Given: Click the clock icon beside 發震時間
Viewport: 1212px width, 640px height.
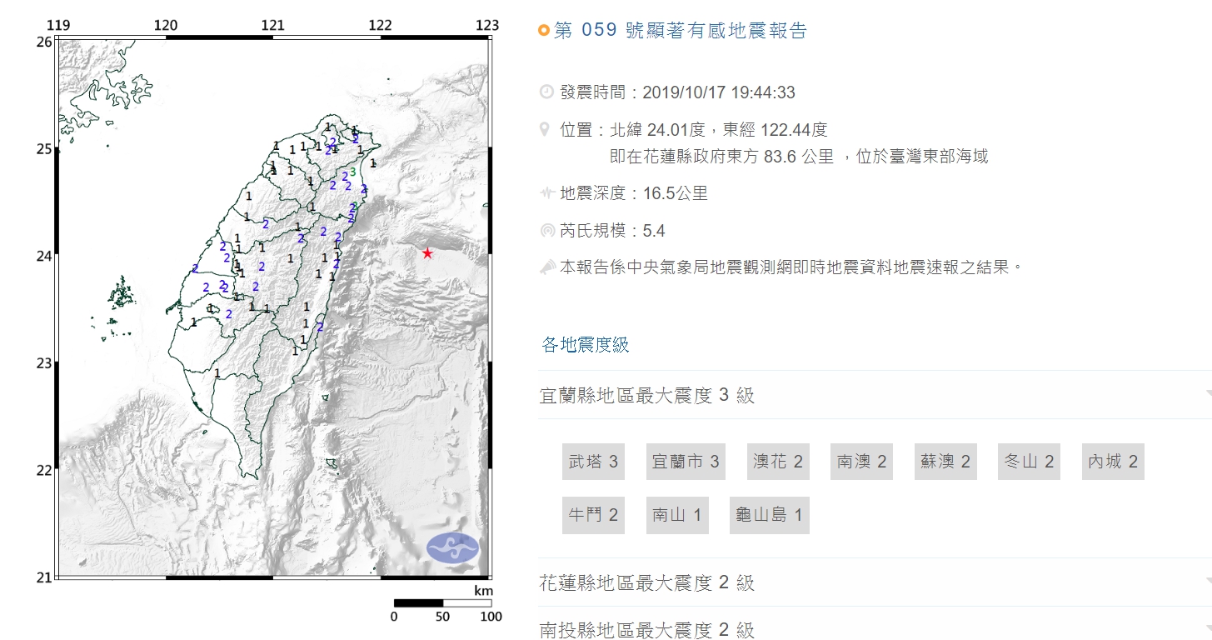Looking at the screenshot, I should 546,92.
